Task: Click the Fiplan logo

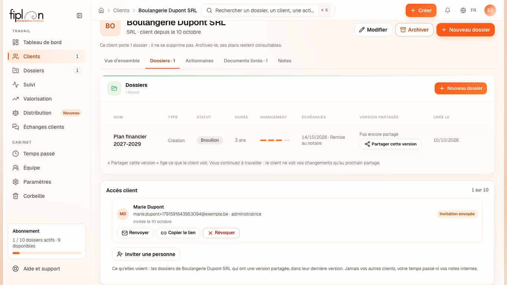Action: click(x=26, y=16)
